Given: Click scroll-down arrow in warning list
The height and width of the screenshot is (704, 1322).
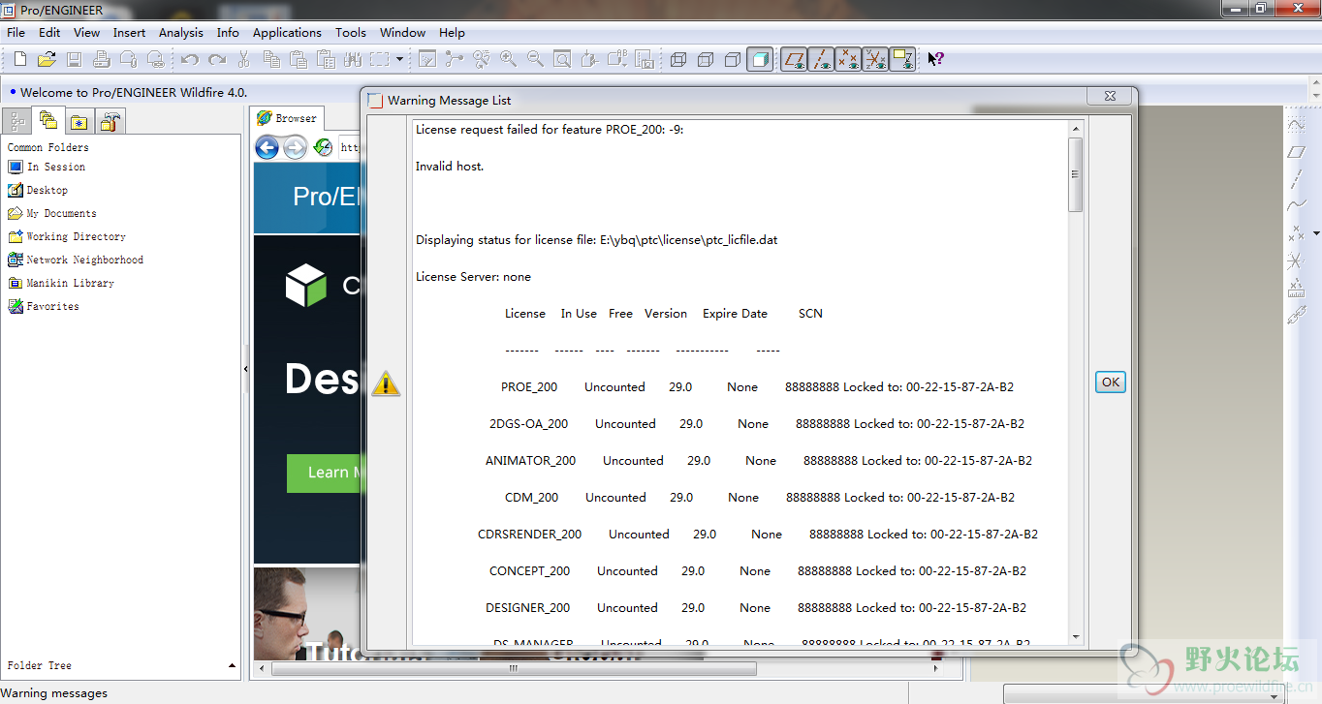Looking at the screenshot, I should [1076, 637].
